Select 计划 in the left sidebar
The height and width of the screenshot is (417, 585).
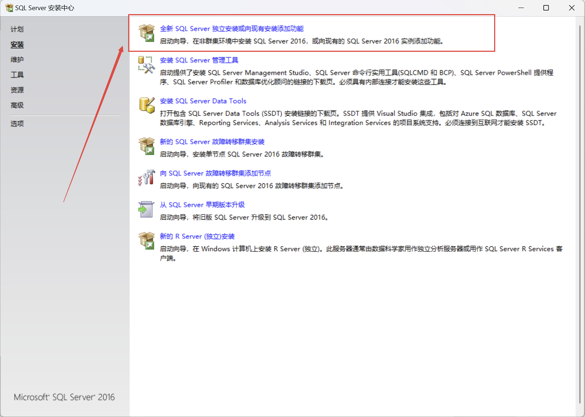click(17, 29)
